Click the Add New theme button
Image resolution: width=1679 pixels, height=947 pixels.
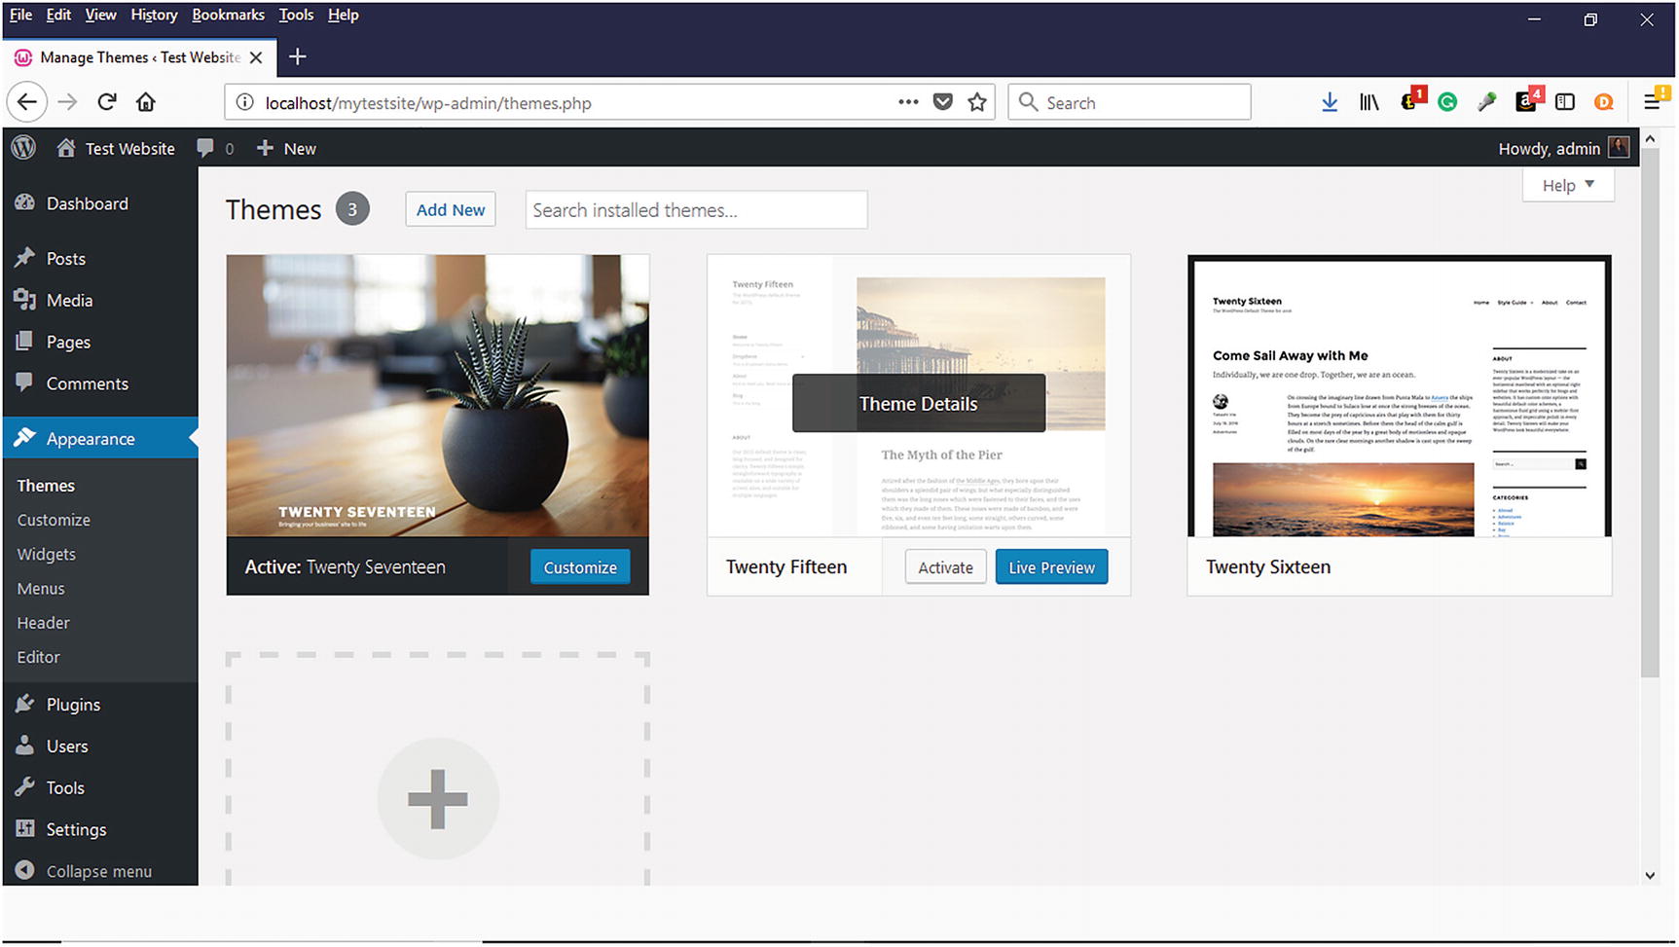coord(451,209)
